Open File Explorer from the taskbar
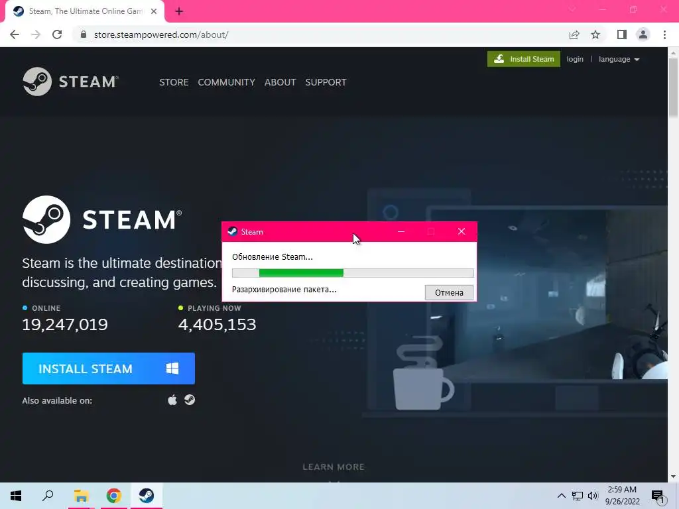Image resolution: width=679 pixels, height=509 pixels. point(81,496)
